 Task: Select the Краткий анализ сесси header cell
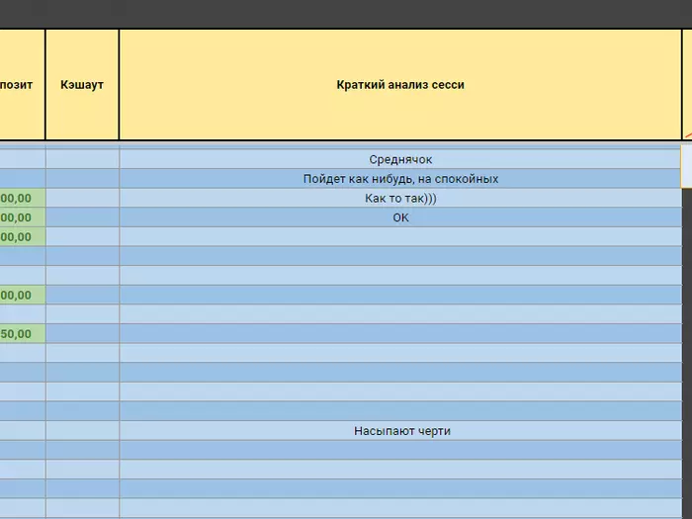(x=400, y=85)
